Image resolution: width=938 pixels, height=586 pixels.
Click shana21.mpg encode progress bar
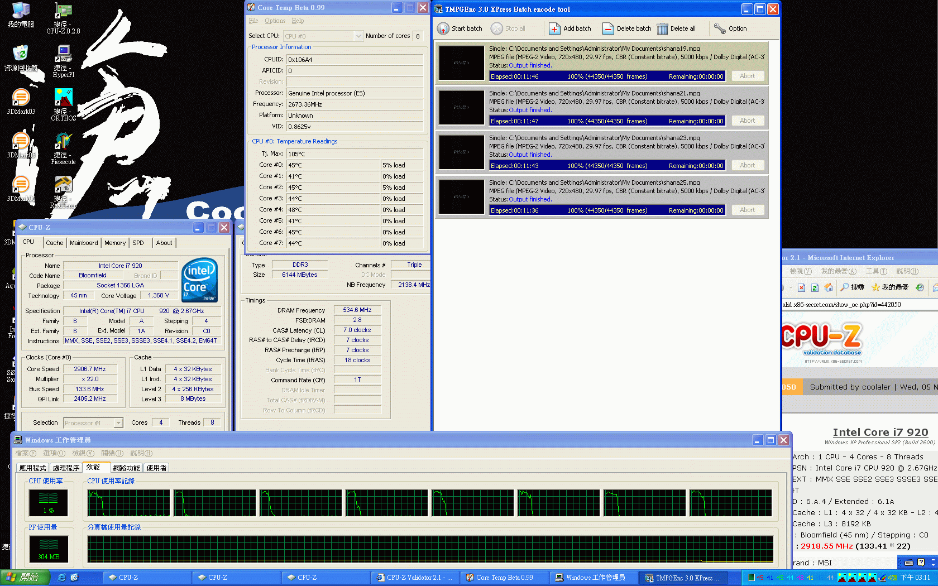[607, 121]
